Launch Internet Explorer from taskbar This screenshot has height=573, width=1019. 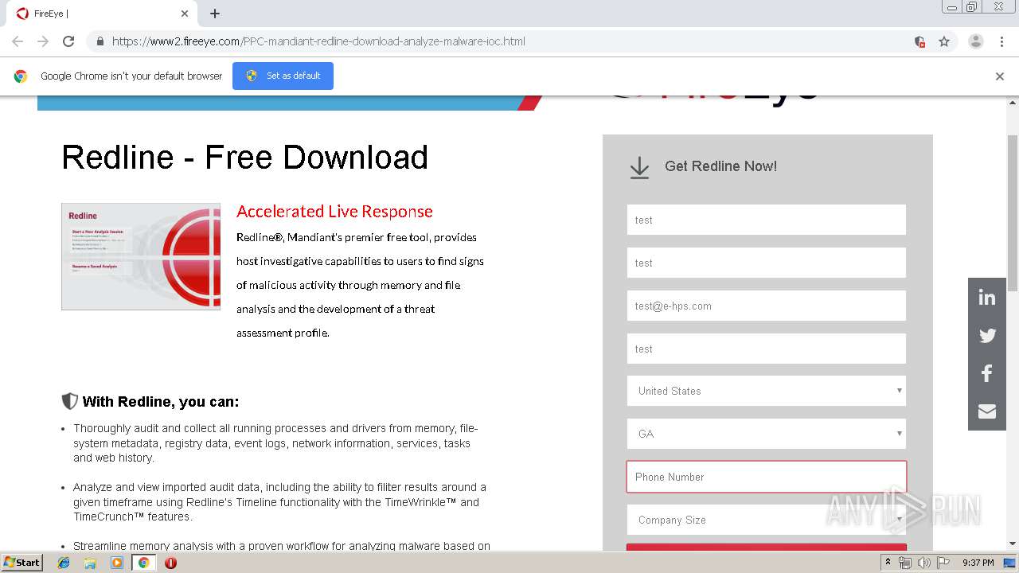pos(64,563)
